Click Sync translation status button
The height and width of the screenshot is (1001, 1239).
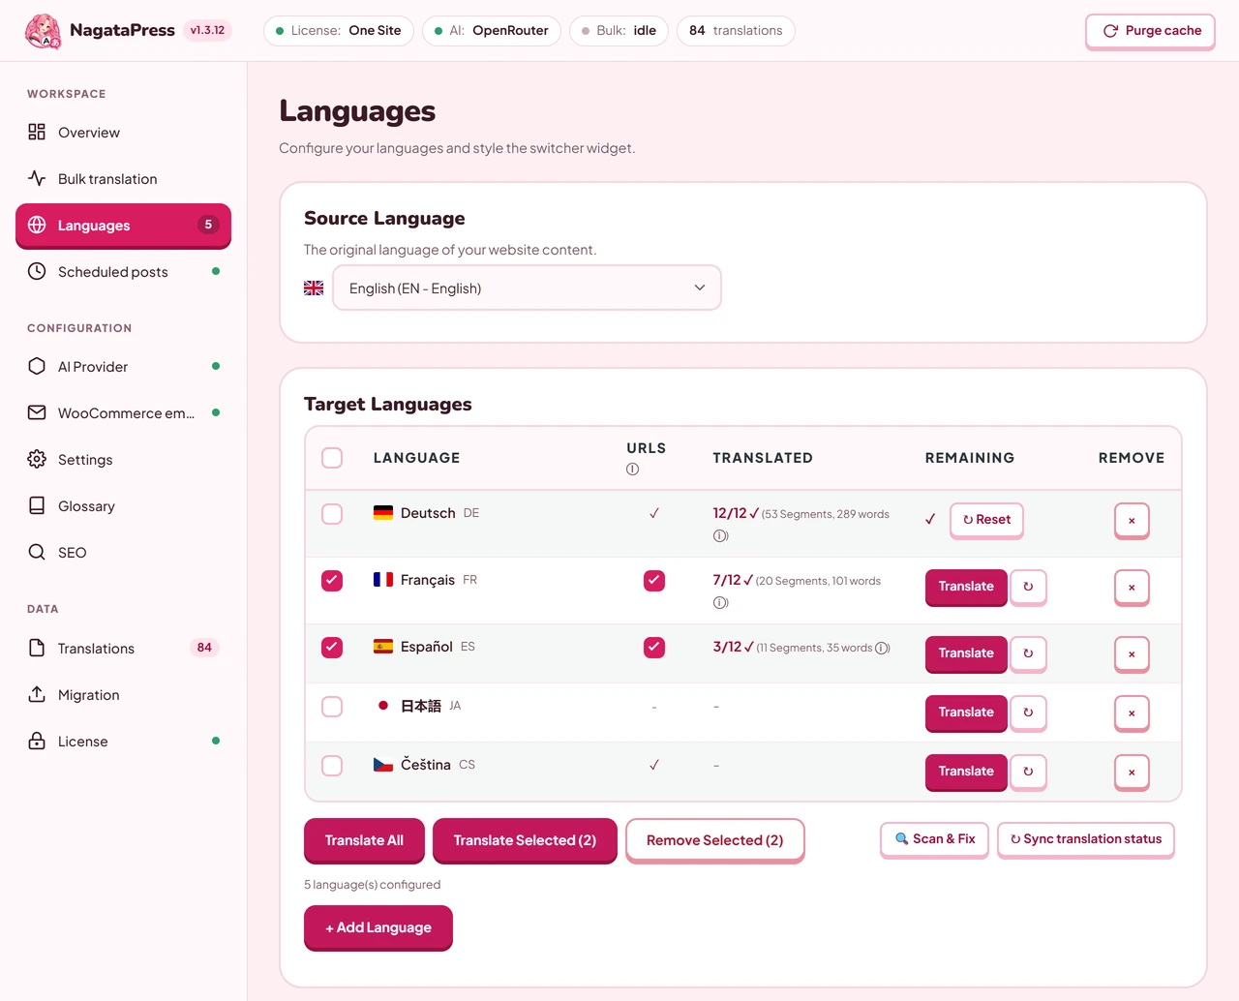1086,839
